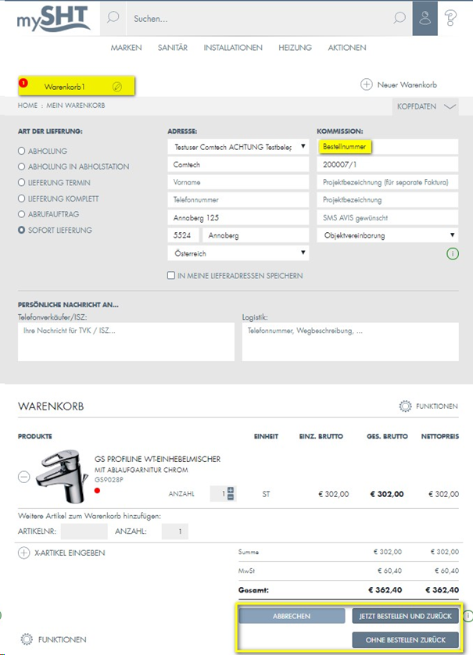Click plus icon for X-Artikel eingeben
473x655 pixels.
[23, 553]
